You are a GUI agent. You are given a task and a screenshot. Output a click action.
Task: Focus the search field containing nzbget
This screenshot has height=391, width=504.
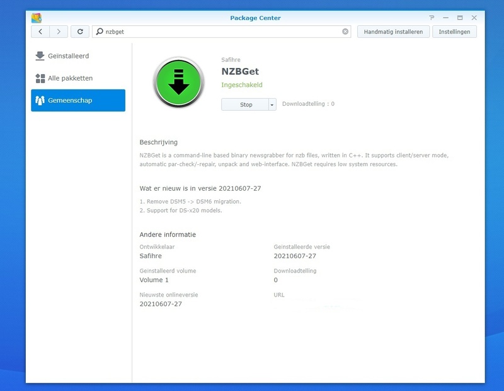tap(222, 31)
